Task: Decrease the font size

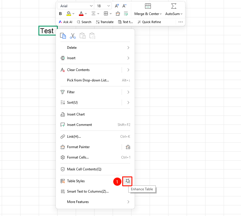Action: [x=124, y=6]
